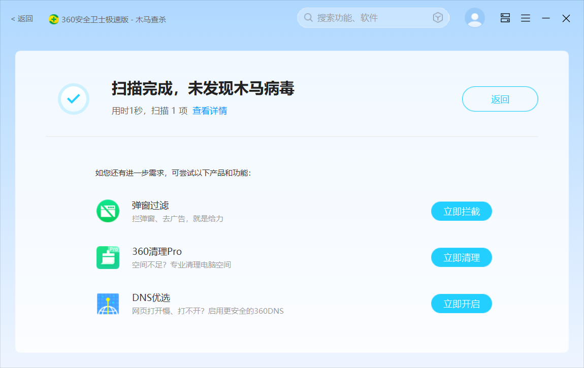Screen dimensions: 584x368
Task: Click the 空间不足？专业清理电脑空间 description
Action: (x=181, y=265)
